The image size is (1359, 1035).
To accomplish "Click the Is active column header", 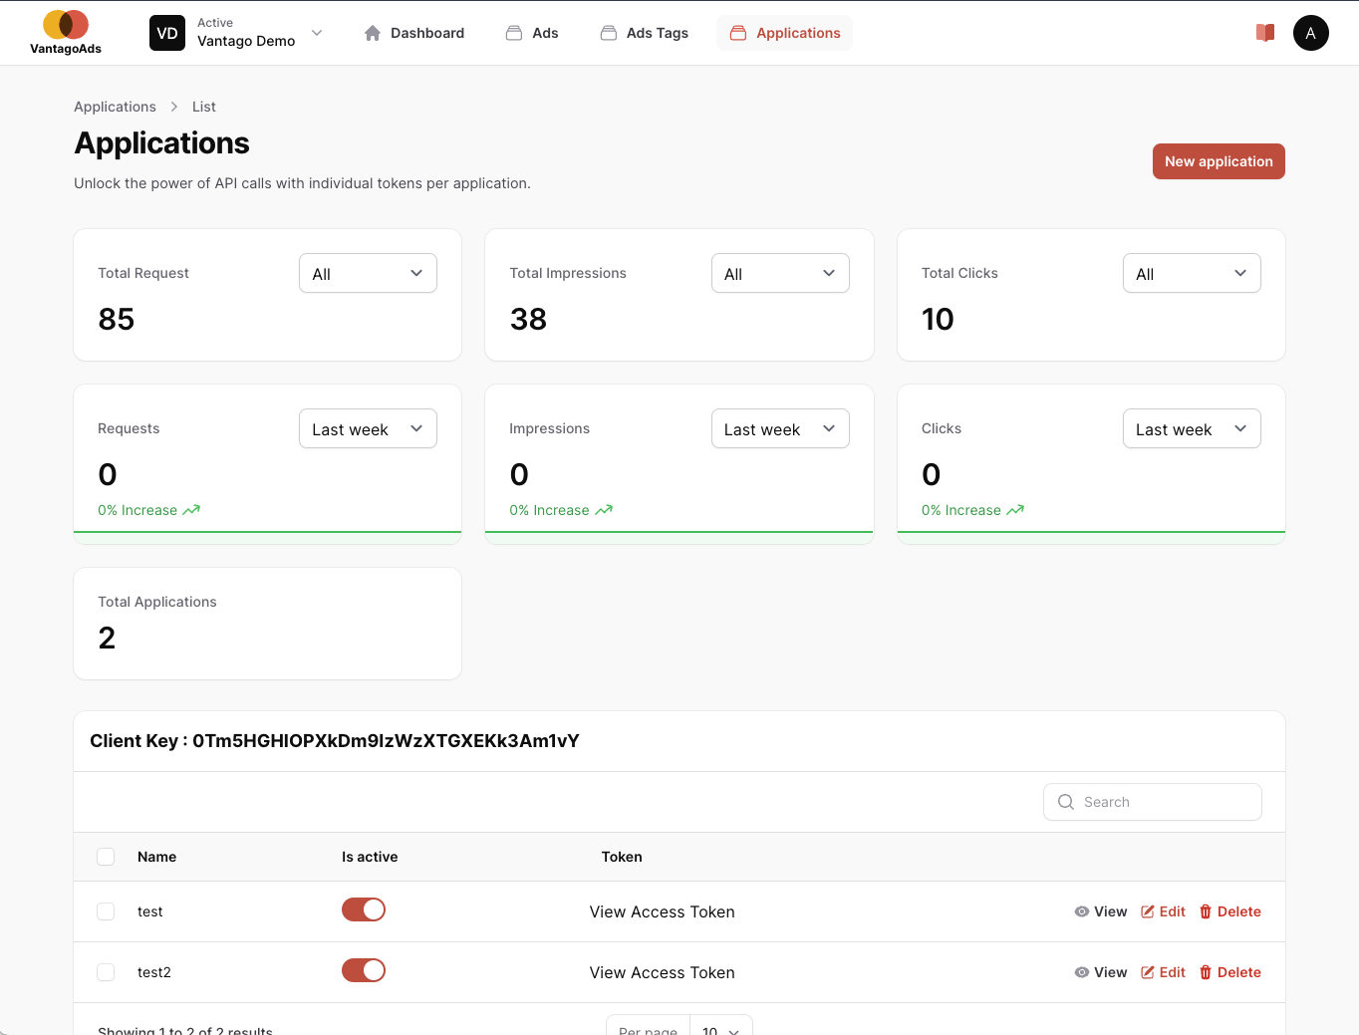I will (370, 857).
